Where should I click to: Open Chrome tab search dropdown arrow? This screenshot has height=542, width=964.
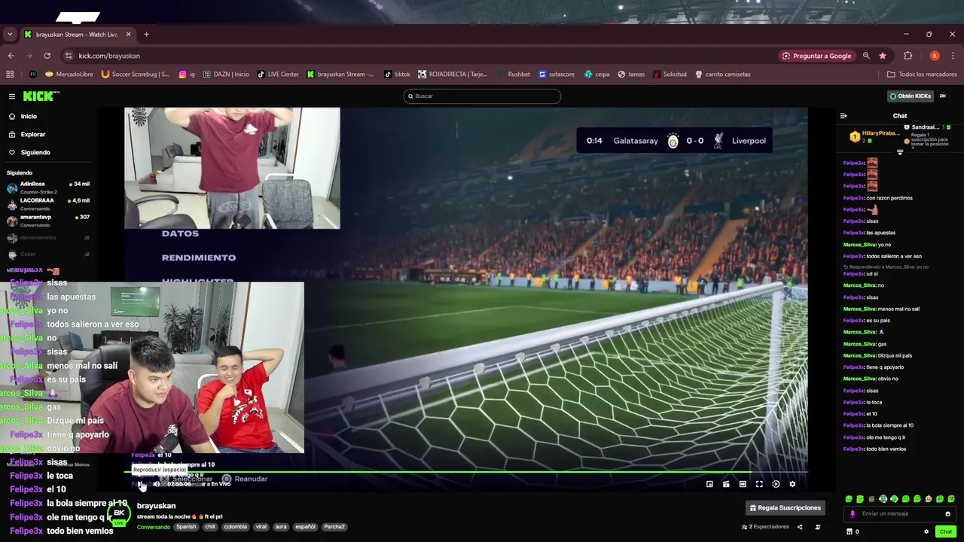coord(10,34)
